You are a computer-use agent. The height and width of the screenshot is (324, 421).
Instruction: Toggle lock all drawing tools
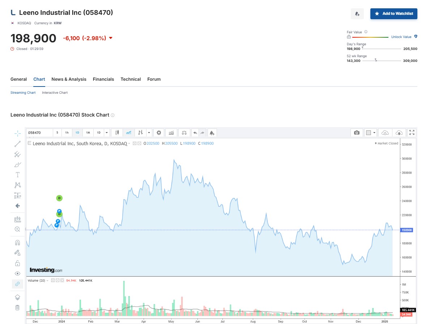pos(17,263)
